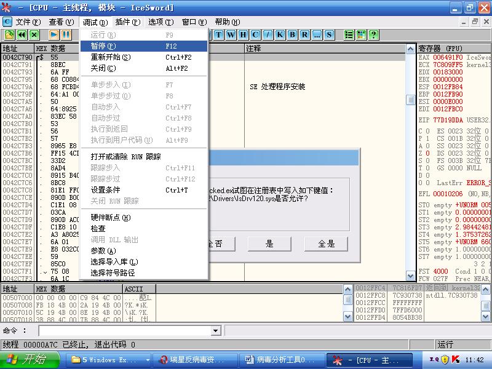
Task: Open the B (breakpoints) toolbar button
Action: 292,35
